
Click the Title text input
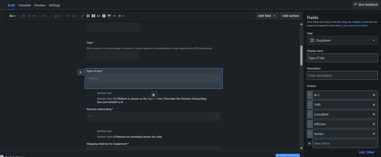click(x=113, y=55)
